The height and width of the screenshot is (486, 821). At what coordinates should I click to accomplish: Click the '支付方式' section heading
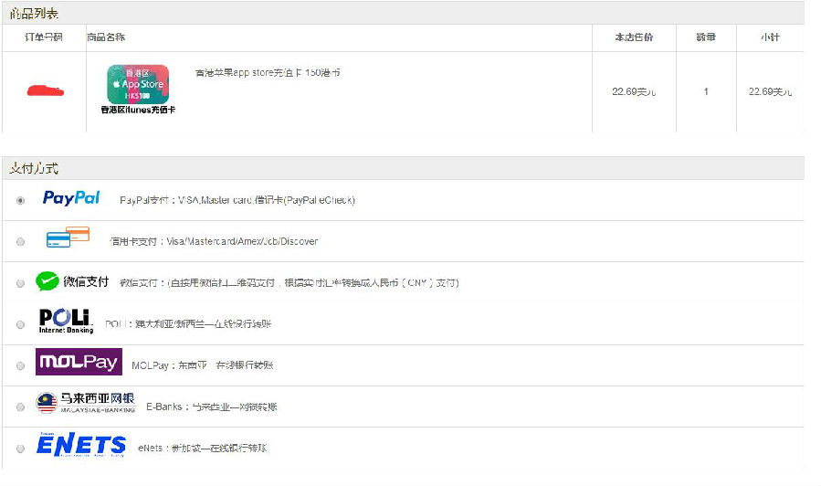coord(34,169)
